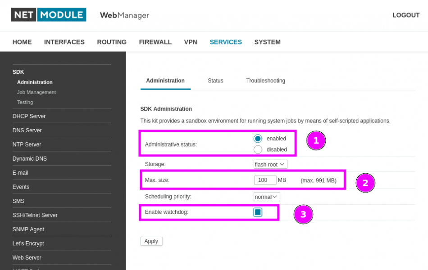Open SSH/Telnet Server settings
Viewport: 428px width, 270px height.
35,215
